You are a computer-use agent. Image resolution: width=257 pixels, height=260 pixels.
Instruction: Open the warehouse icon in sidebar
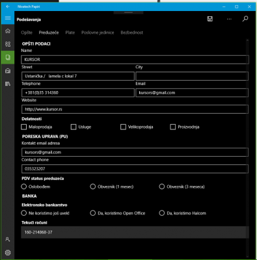coord(8,71)
